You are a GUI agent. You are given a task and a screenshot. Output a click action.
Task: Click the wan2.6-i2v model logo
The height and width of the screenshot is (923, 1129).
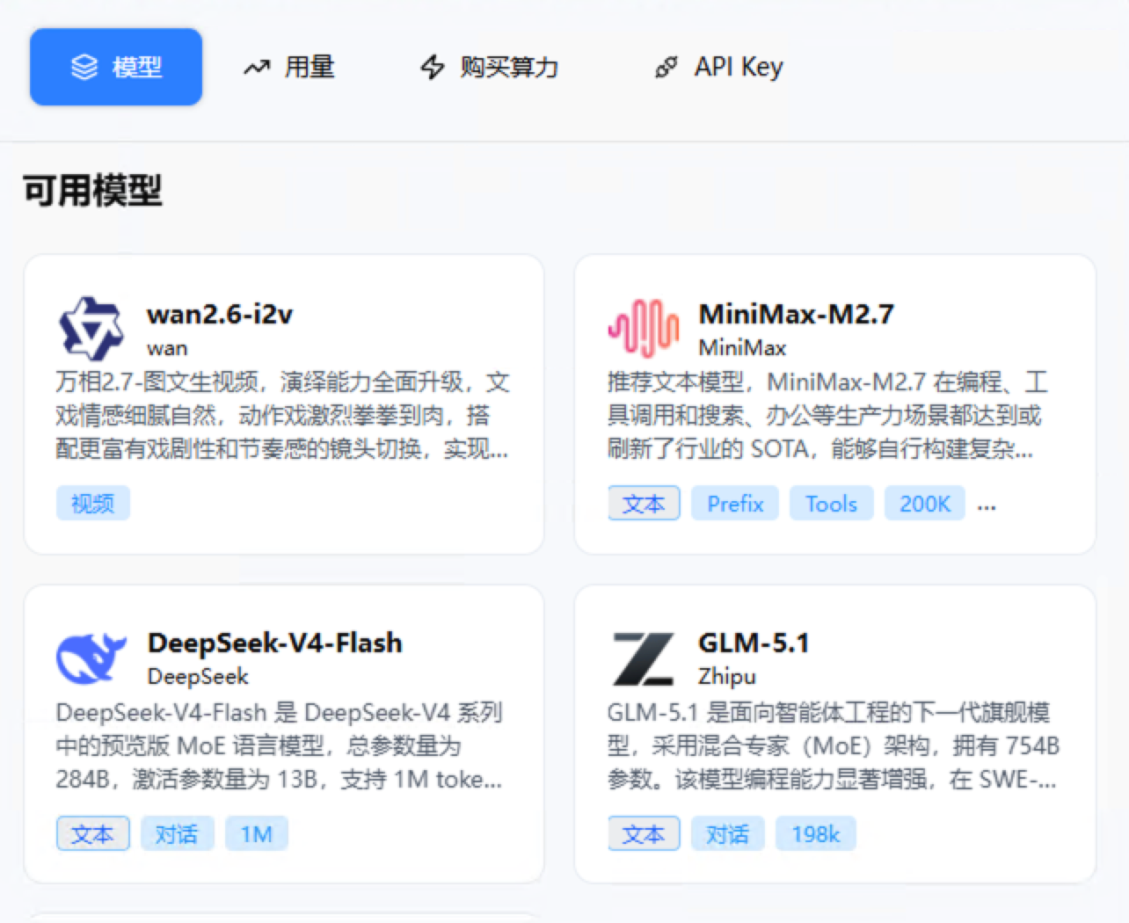tap(91, 329)
